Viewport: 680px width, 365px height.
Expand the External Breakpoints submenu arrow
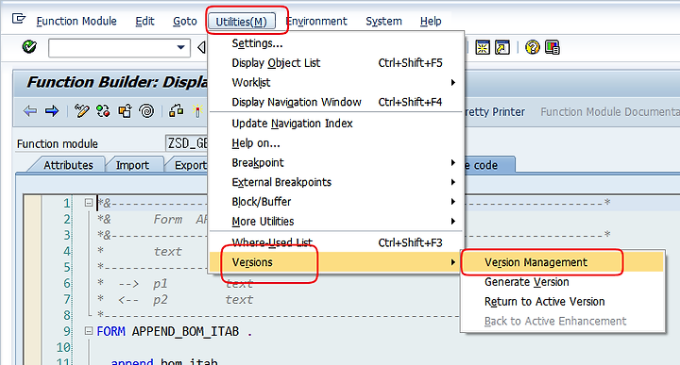[x=453, y=182]
